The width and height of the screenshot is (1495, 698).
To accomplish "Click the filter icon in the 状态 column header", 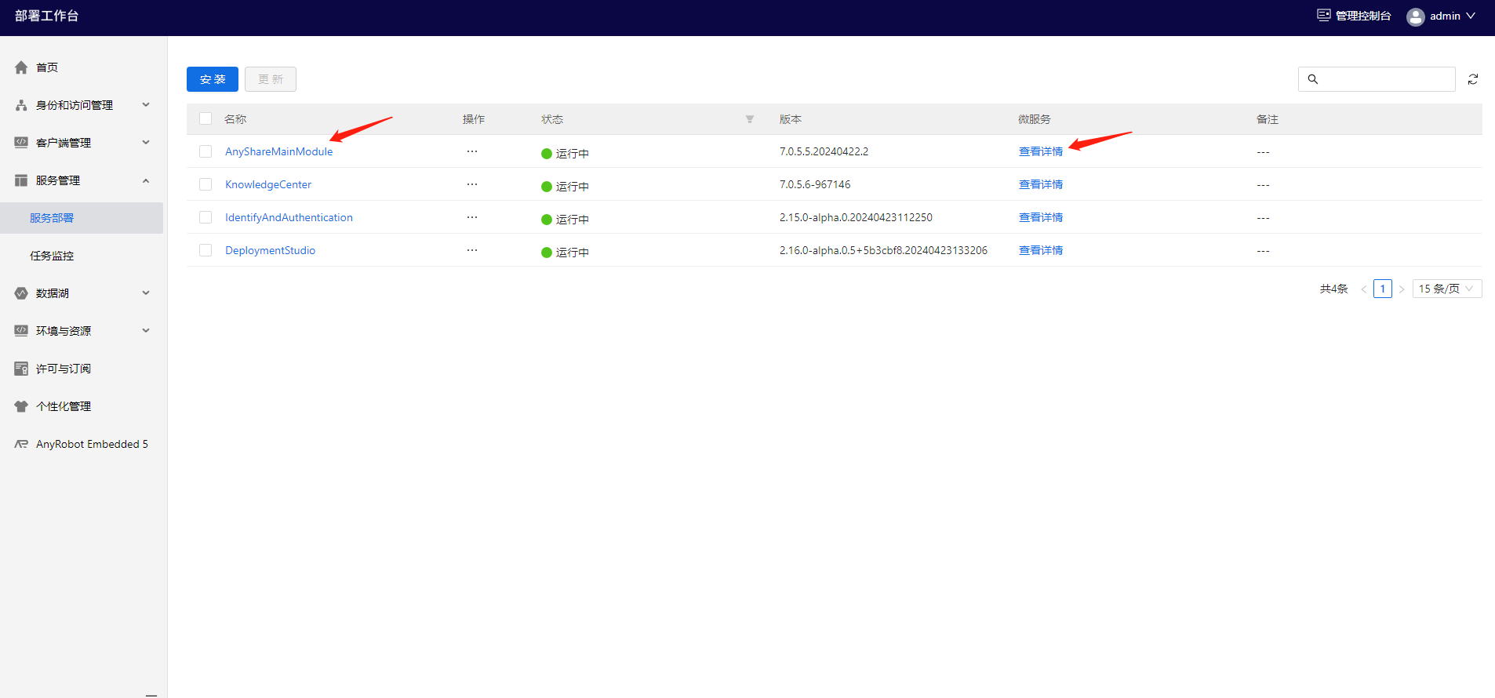I will tap(750, 119).
